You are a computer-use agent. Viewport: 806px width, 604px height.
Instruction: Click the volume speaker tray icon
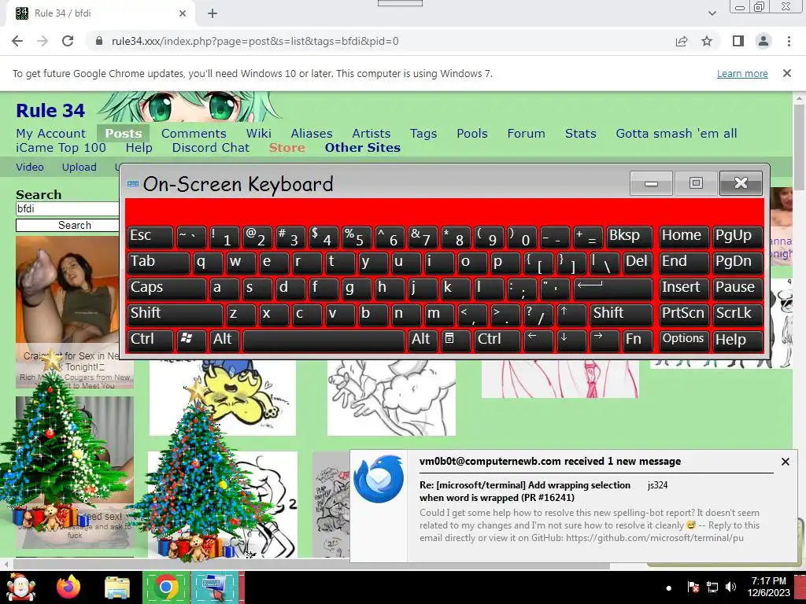pos(730,587)
